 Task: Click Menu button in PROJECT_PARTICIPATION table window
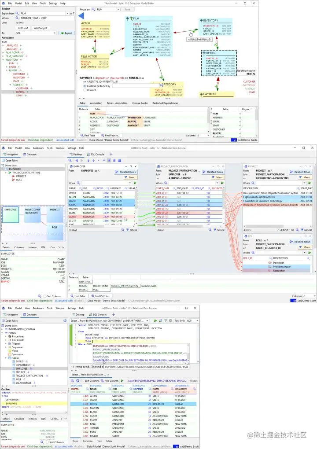[217, 177]
